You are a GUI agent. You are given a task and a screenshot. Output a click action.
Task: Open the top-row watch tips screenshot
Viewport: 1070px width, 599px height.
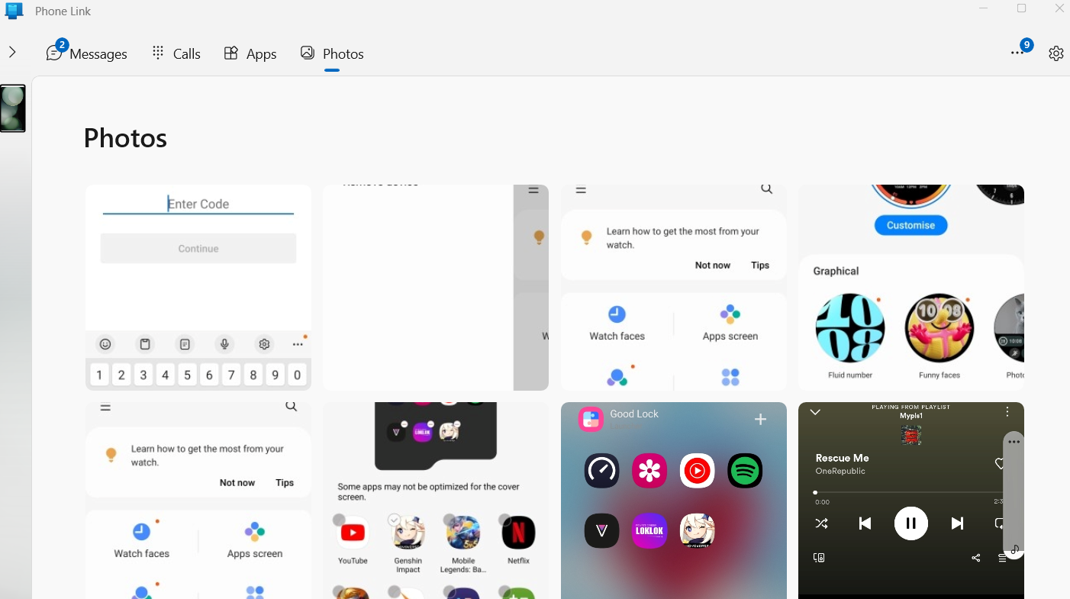pos(673,288)
